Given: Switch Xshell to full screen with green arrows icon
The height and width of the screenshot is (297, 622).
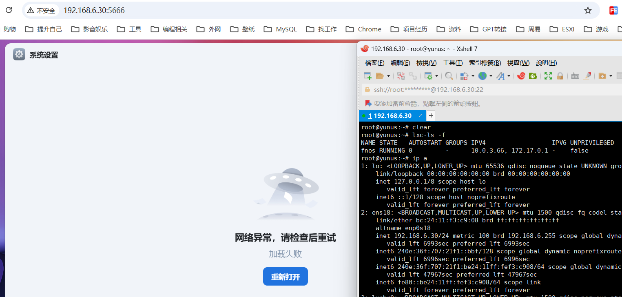Looking at the screenshot, I should tap(548, 76).
